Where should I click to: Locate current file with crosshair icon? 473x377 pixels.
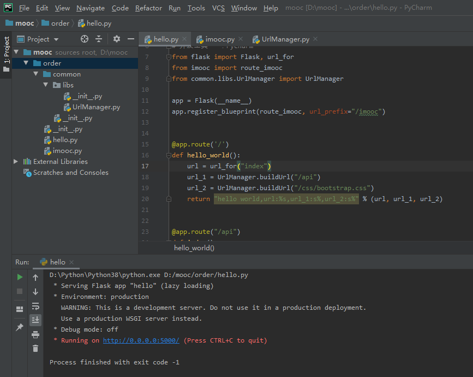85,39
